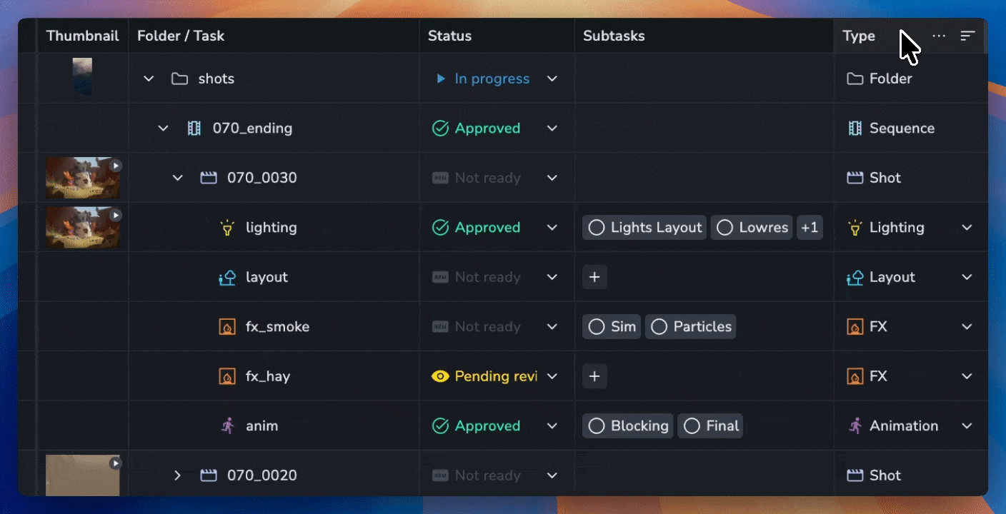Click the sequence icon beside 070_ending

pyautogui.click(x=194, y=128)
